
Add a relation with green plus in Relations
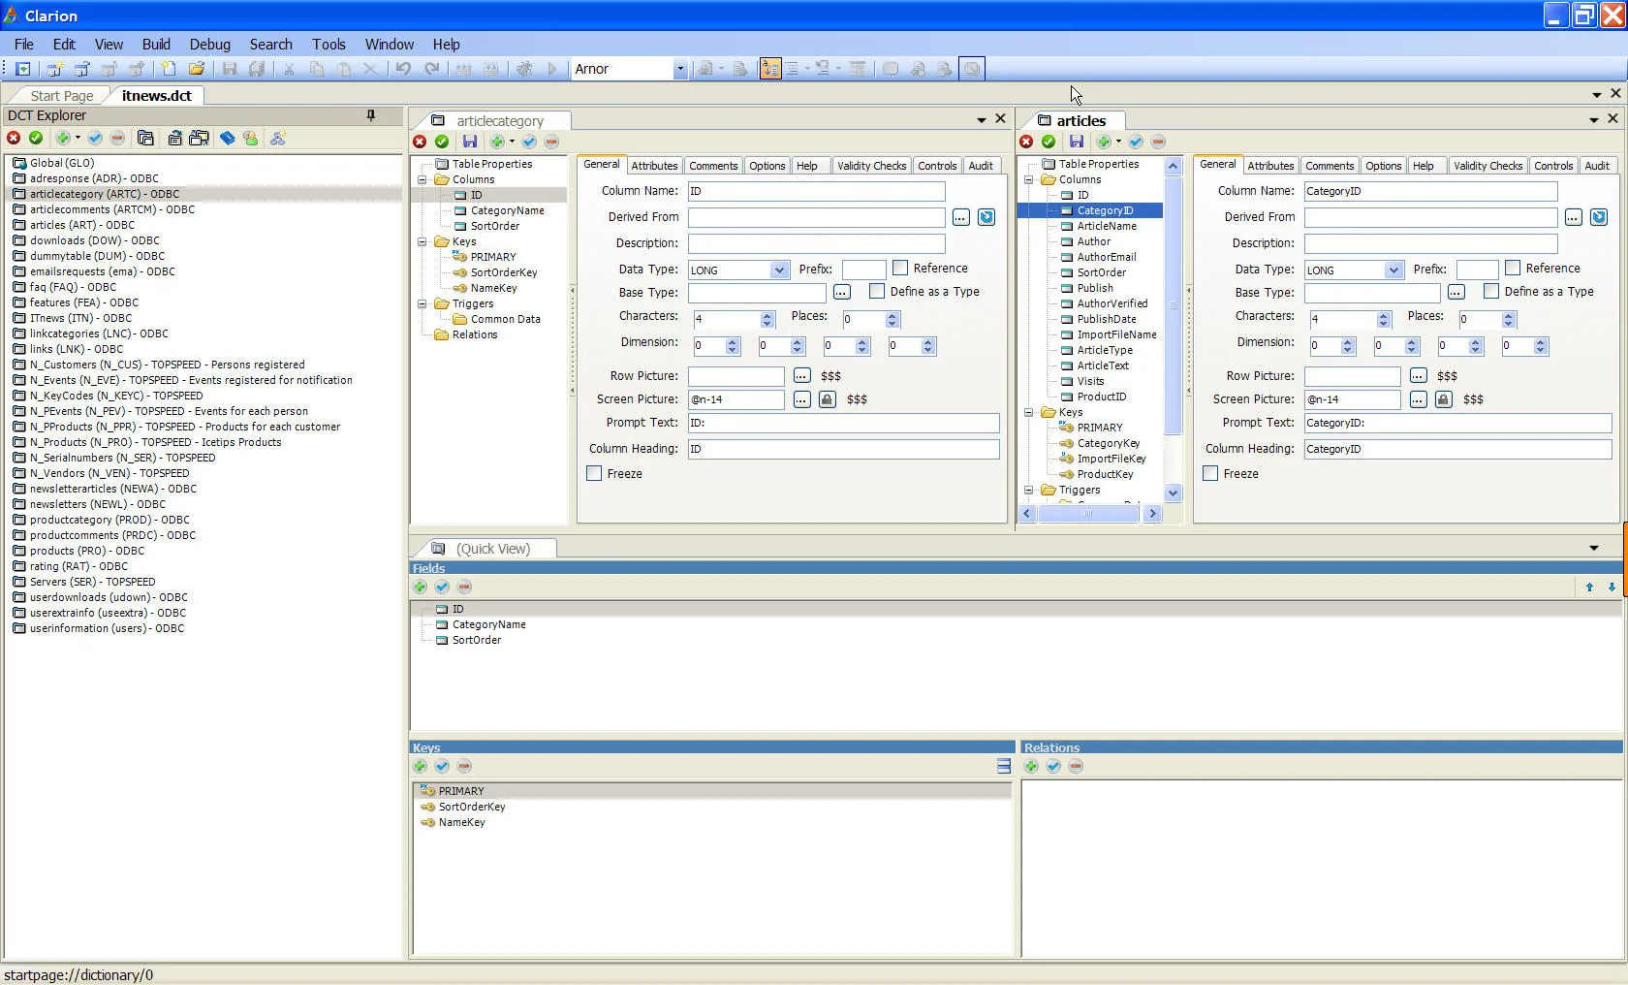(1031, 767)
